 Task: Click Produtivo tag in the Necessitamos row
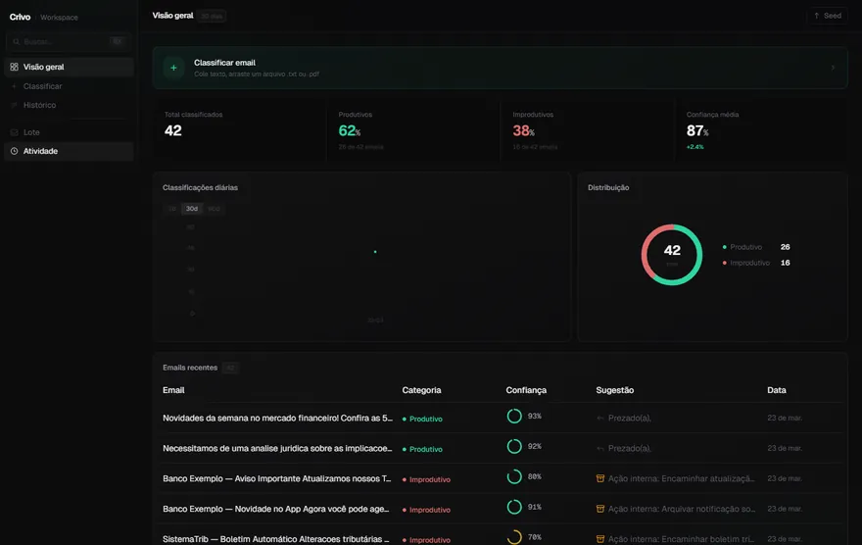(x=422, y=449)
